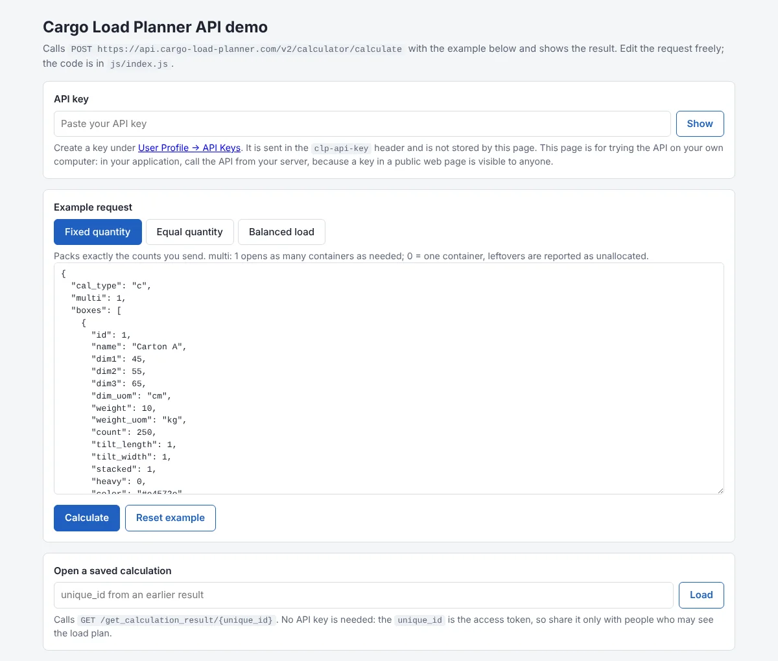Screen dimensions: 778x661
Task: Switch to the Balanced load example
Action: point(281,232)
